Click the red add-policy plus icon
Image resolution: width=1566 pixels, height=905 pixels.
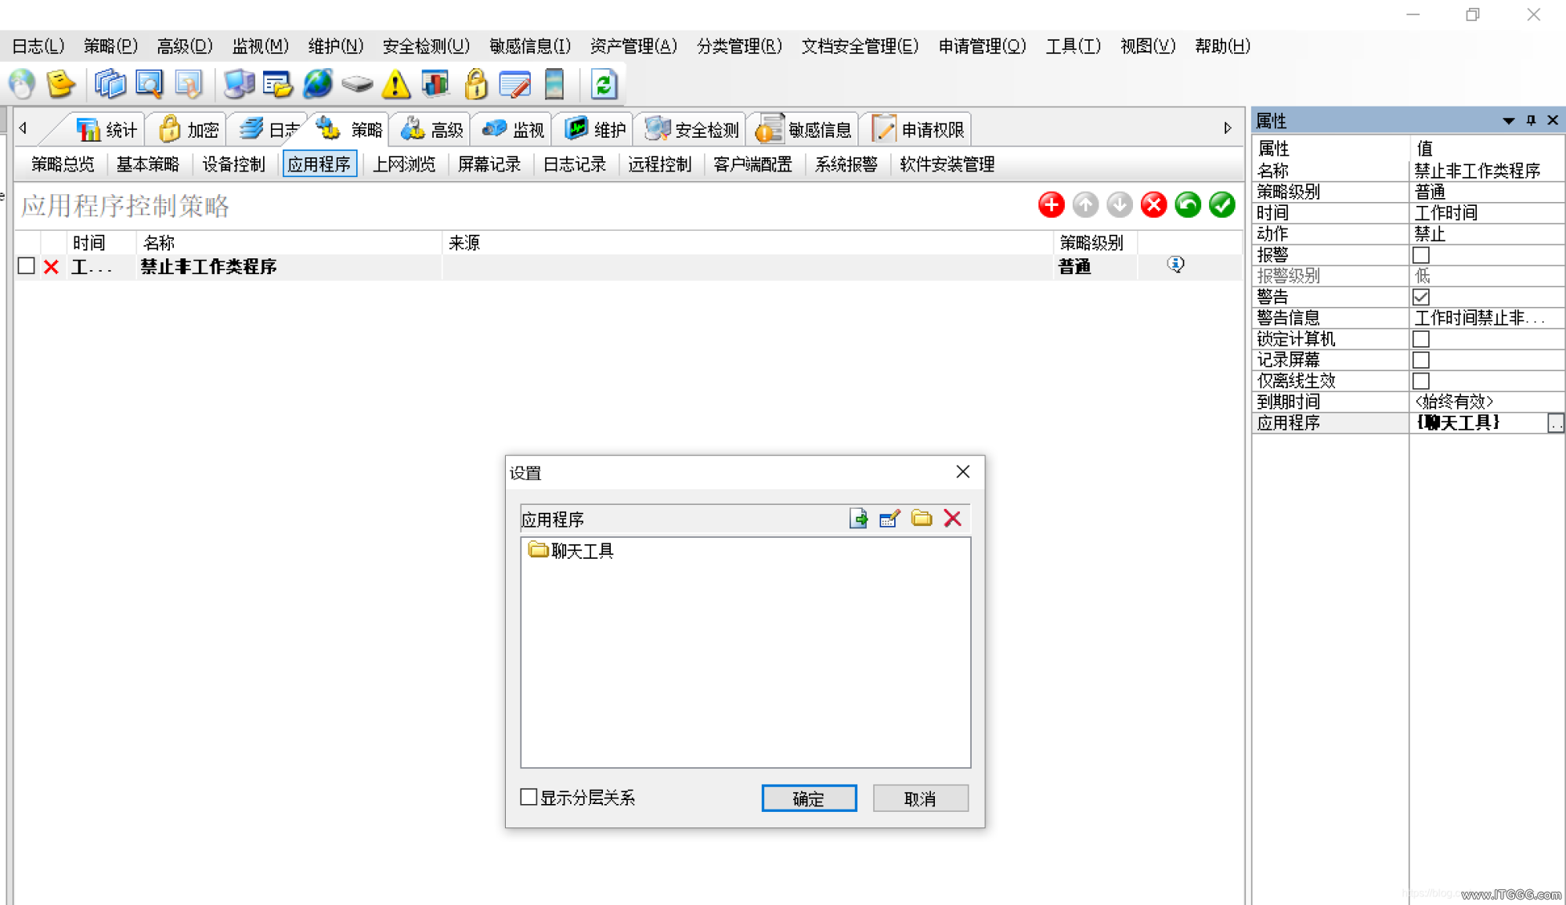click(x=1051, y=205)
